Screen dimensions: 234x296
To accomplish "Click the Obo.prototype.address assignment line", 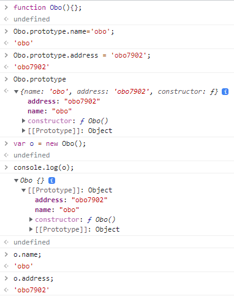I will pyautogui.click(x=81, y=55).
